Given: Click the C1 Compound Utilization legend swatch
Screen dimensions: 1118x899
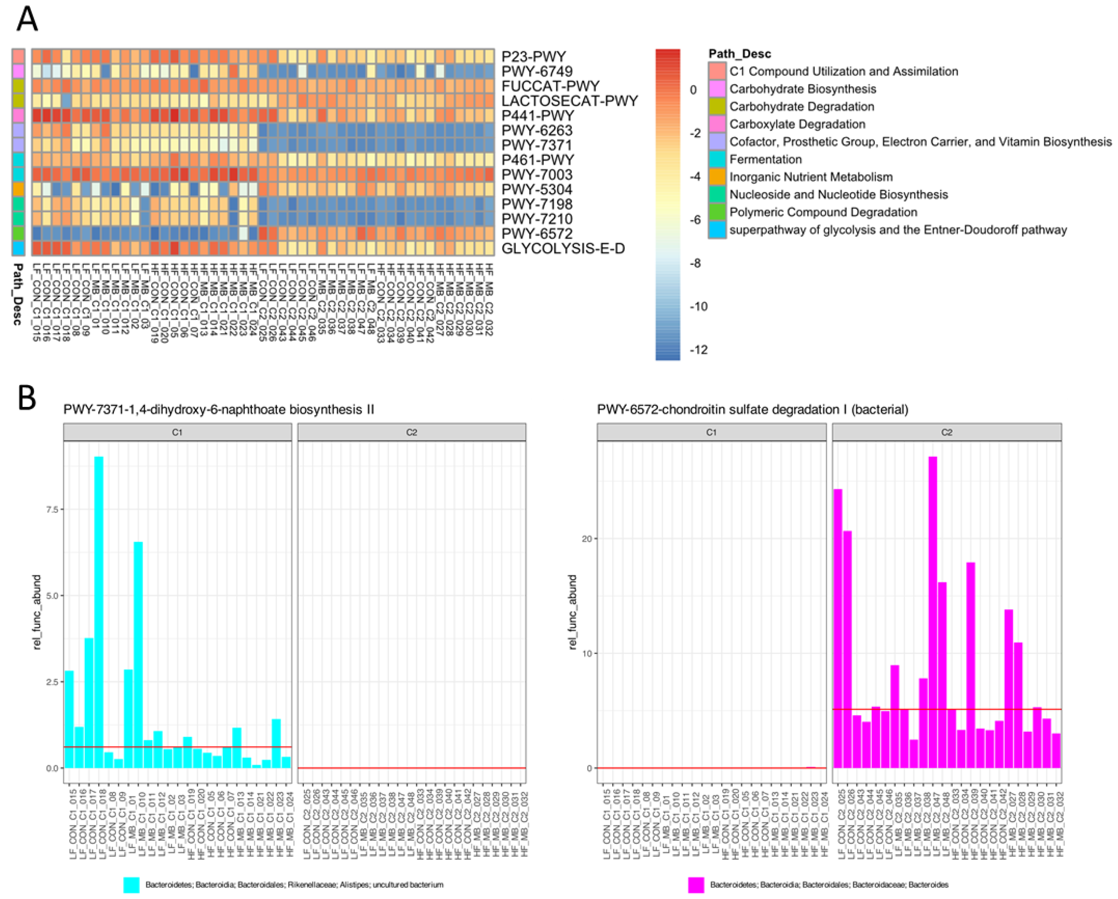Looking at the screenshot, I should [717, 71].
